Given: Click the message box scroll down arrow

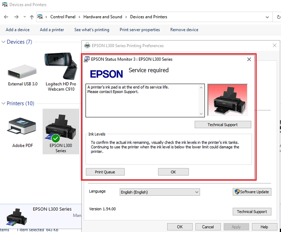Looking at the screenshot, I should point(201,113).
